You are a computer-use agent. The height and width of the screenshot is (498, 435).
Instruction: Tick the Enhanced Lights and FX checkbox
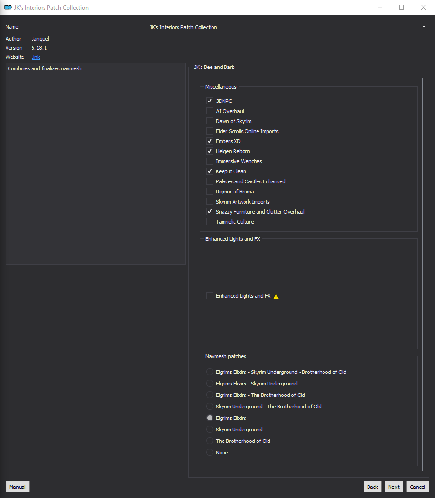(x=210, y=296)
